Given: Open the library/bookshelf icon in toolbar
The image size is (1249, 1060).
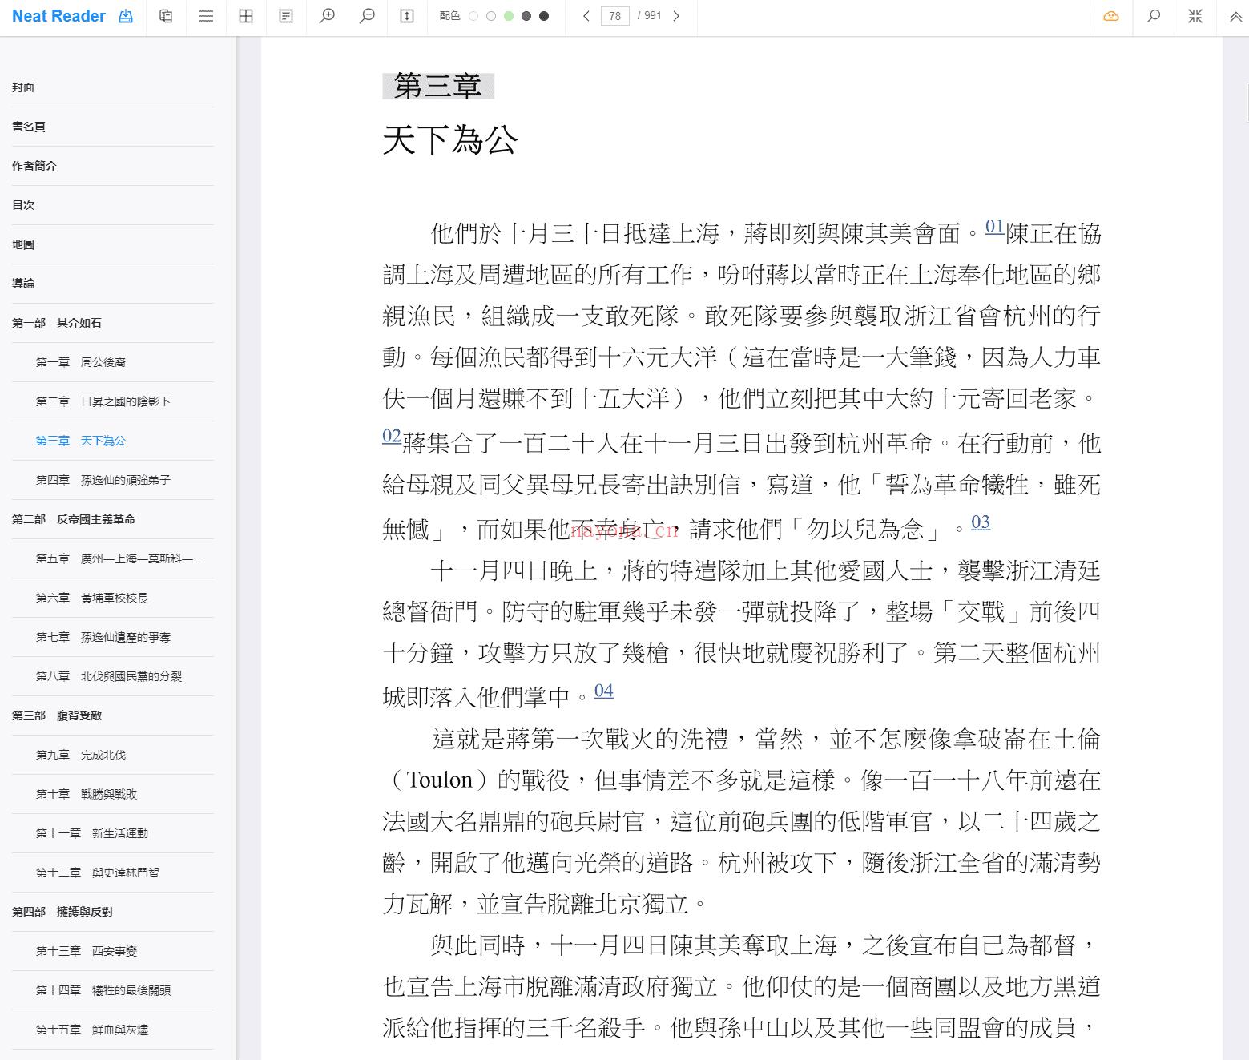Looking at the screenshot, I should (x=166, y=16).
